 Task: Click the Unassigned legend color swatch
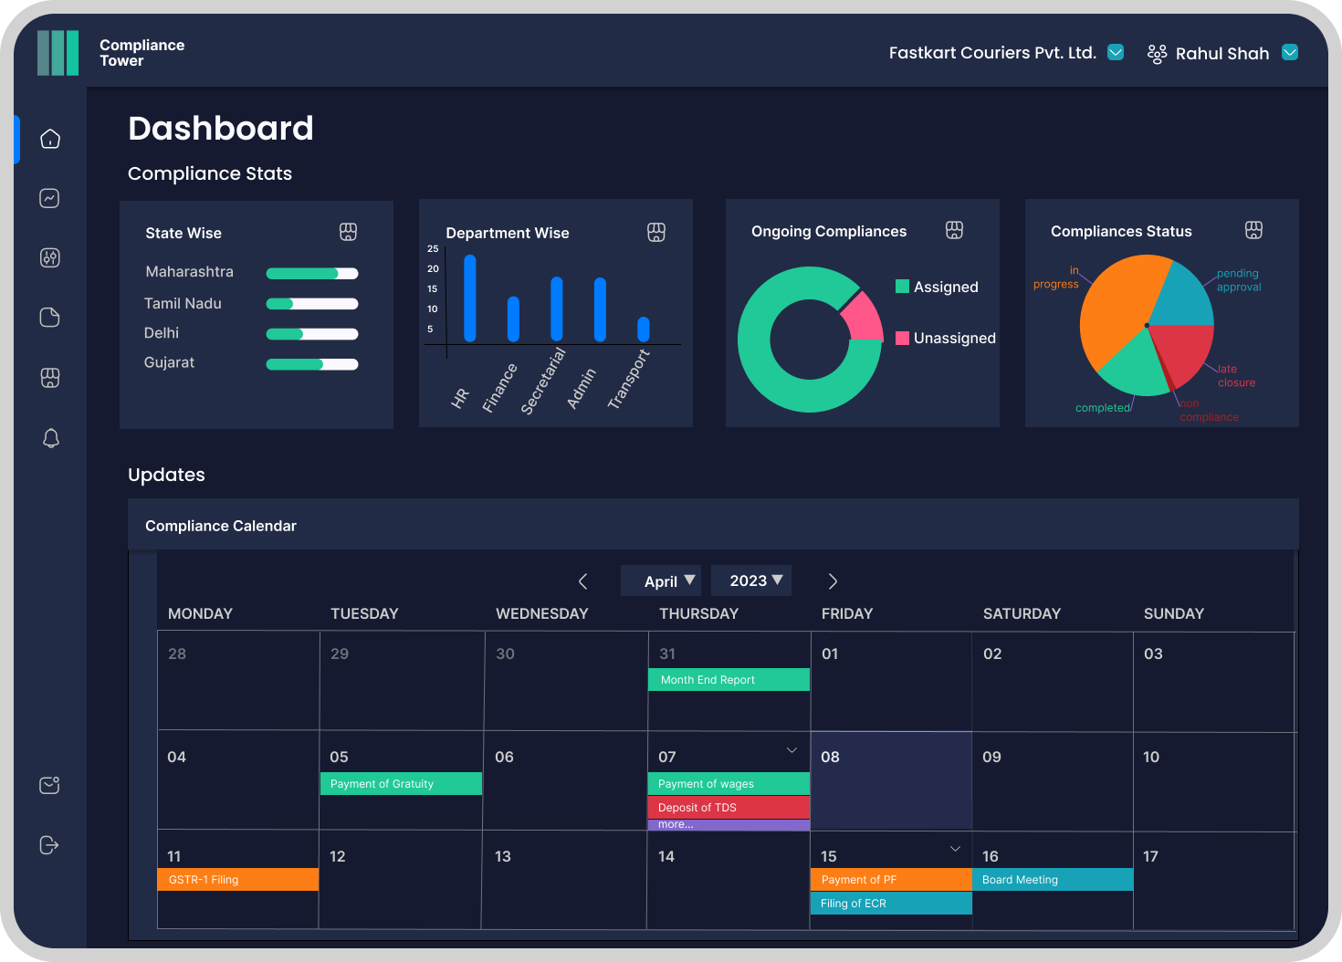point(902,338)
